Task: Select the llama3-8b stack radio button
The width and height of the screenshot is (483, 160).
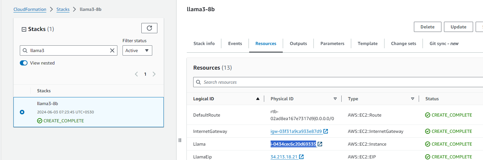Action: pyautogui.click(x=22, y=112)
